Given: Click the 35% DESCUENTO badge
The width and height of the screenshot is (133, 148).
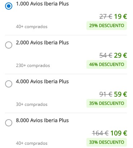Looking at the screenshot, I should pos(107,103).
